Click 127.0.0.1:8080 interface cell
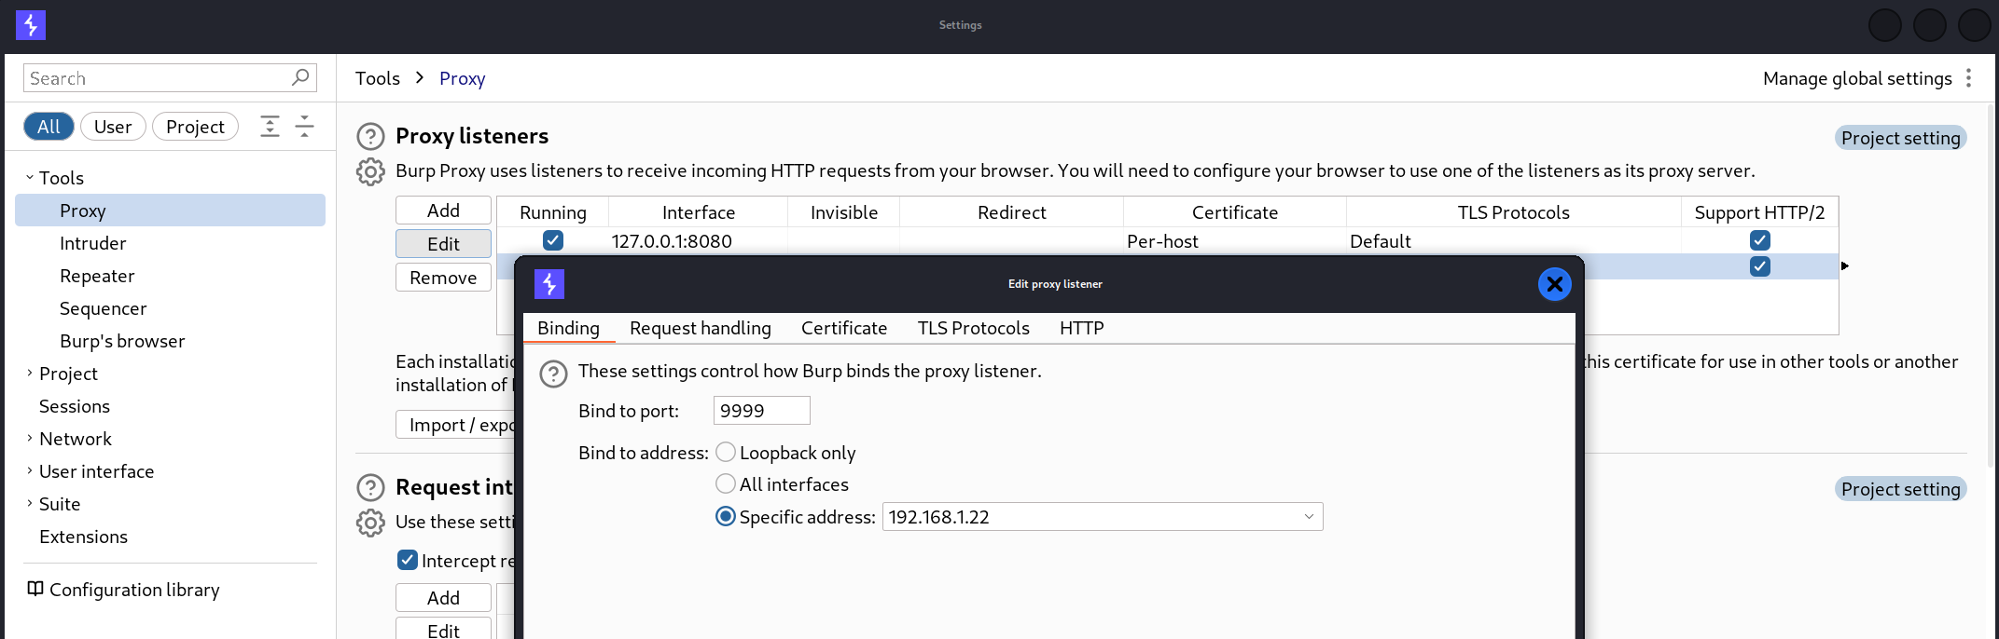This screenshot has width=1999, height=639. coord(698,241)
